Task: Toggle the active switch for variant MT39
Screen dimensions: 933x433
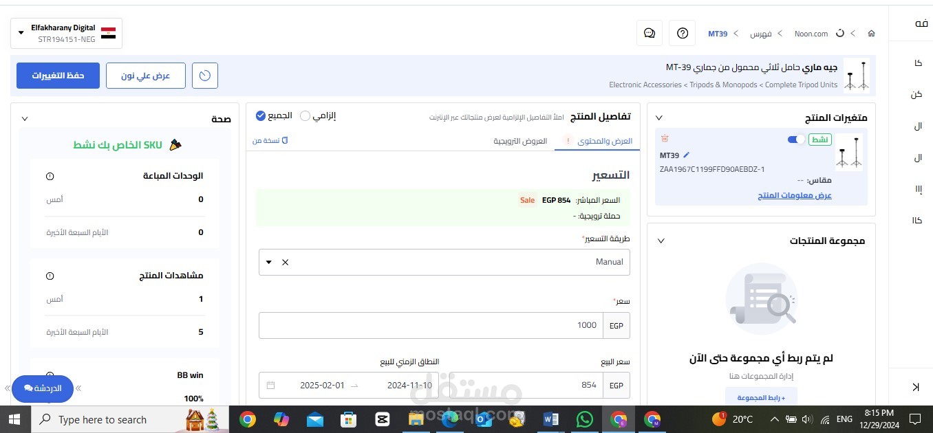Action: [x=796, y=140]
